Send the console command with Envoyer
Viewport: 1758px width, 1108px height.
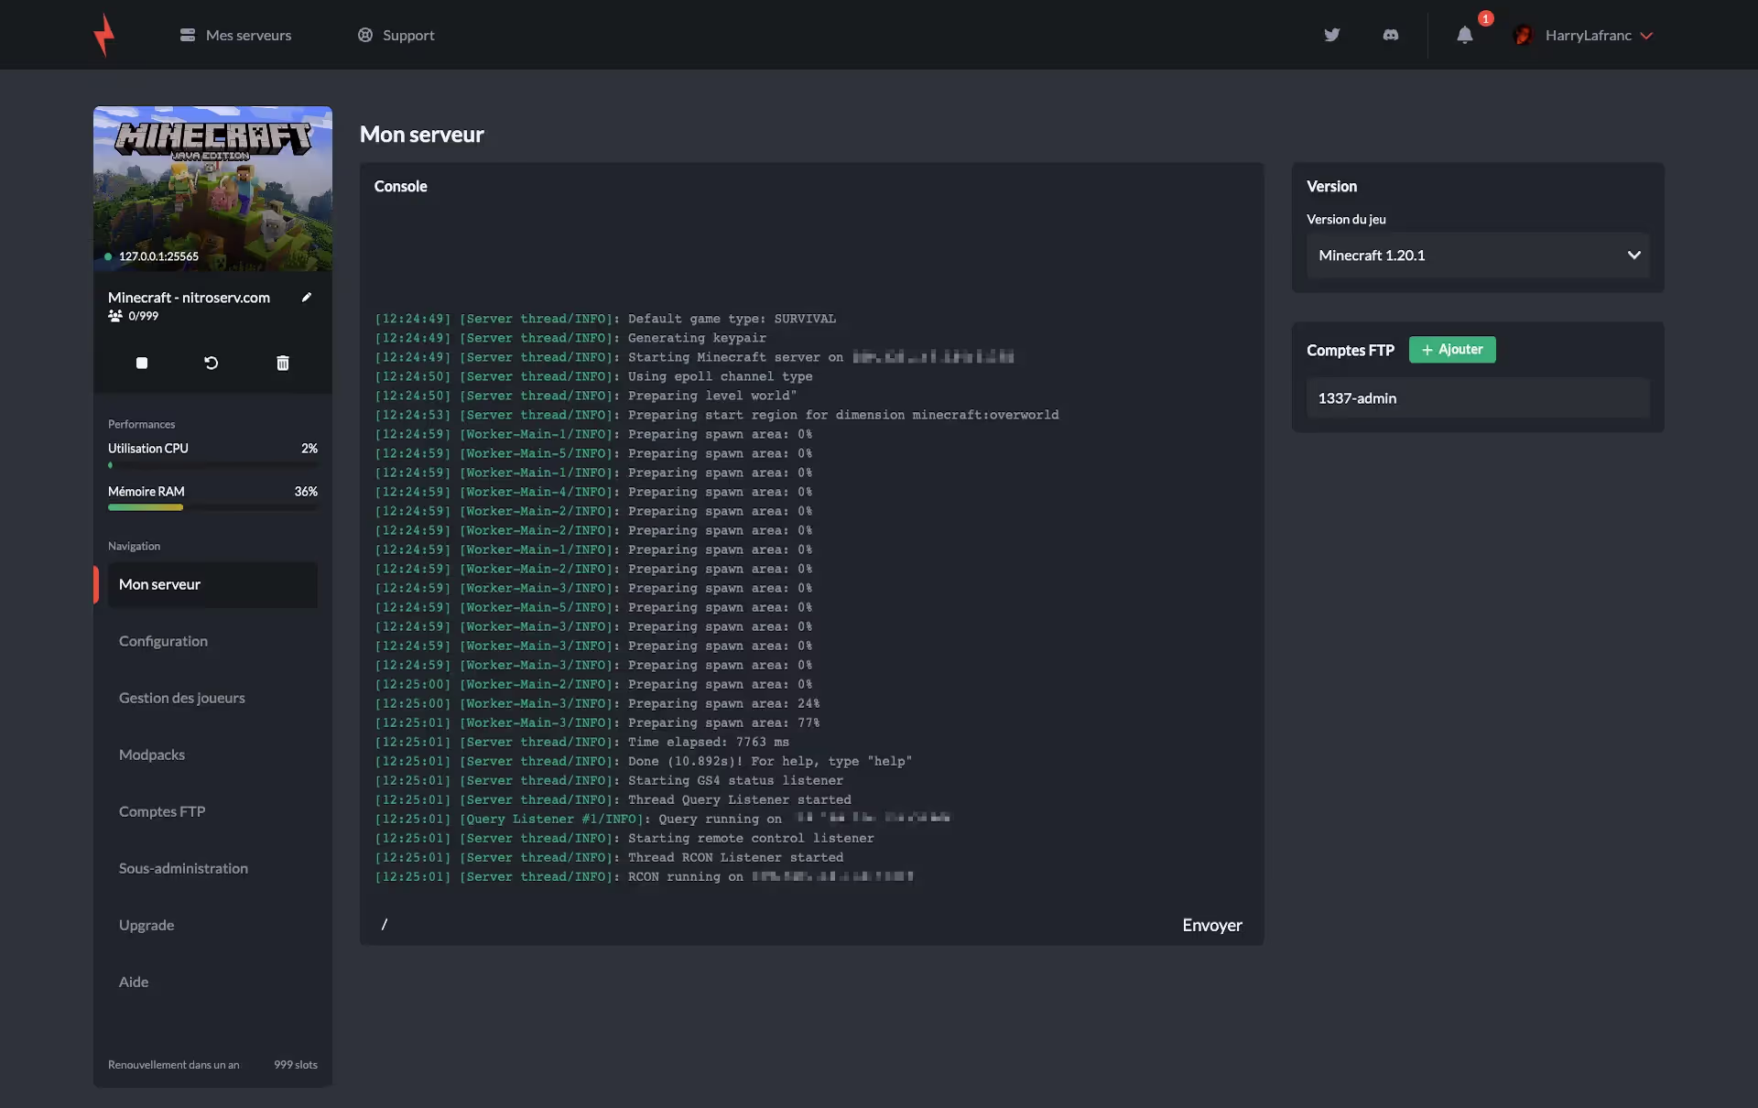point(1211,925)
